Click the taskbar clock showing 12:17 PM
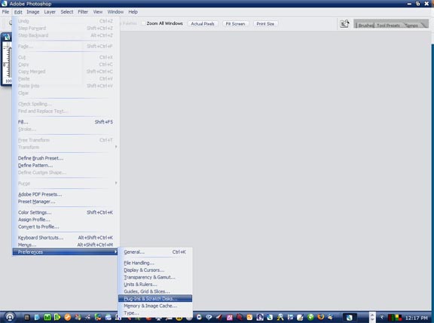Screen dimensions: 434x323 tap(417, 318)
